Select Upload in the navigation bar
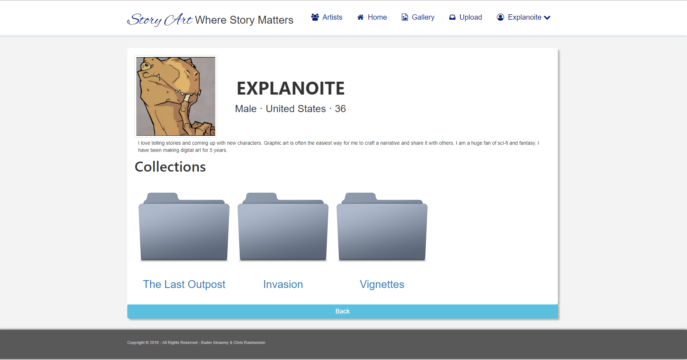The width and height of the screenshot is (687, 360). pyautogui.click(x=471, y=17)
